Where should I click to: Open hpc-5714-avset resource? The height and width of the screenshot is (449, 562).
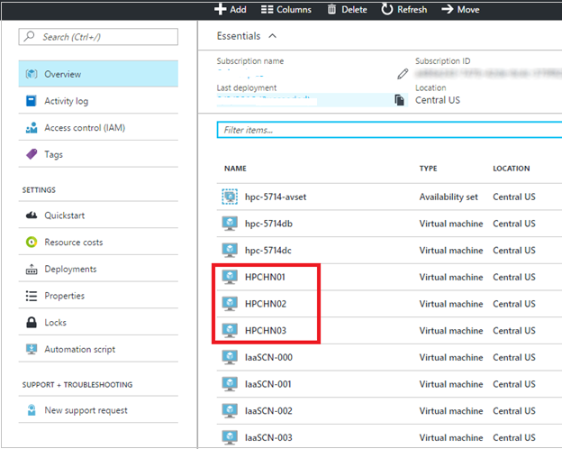coord(276,197)
